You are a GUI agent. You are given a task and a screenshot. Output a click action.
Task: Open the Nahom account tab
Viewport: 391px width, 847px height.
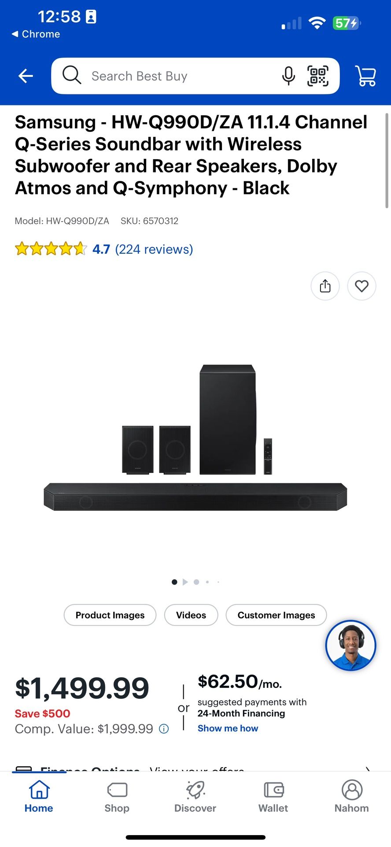pos(351,797)
